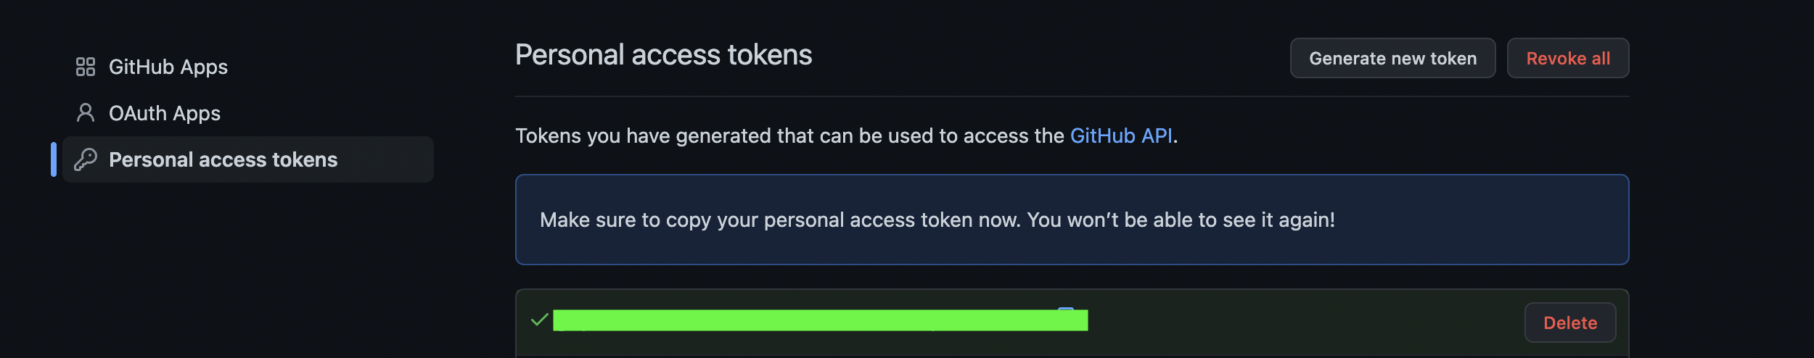Click the blue active indicator bar in sidebar
This screenshot has height=358, width=1814.
pos(54,159)
